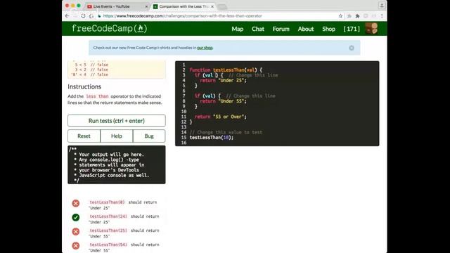Click Run tests (ctrl + enter) button

pyautogui.click(x=117, y=121)
